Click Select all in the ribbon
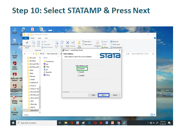The width and height of the screenshot is (176, 132). pyautogui.click(x=114, y=42)
